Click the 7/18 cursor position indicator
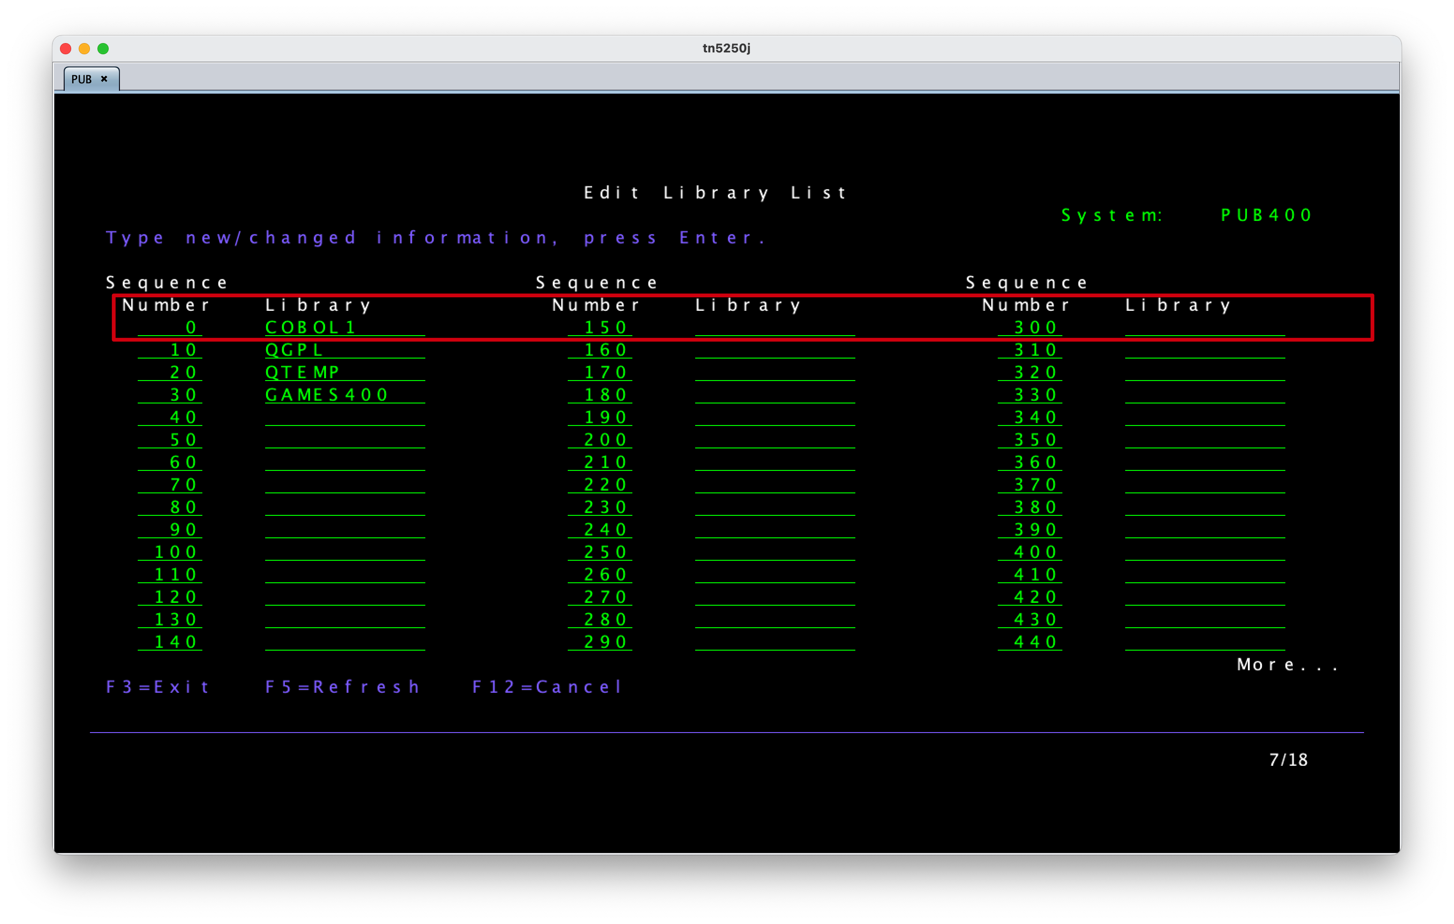 pos(1289,760)
